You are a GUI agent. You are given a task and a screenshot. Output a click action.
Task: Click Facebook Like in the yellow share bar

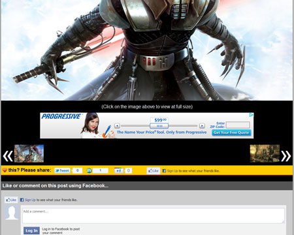point(154,171)
